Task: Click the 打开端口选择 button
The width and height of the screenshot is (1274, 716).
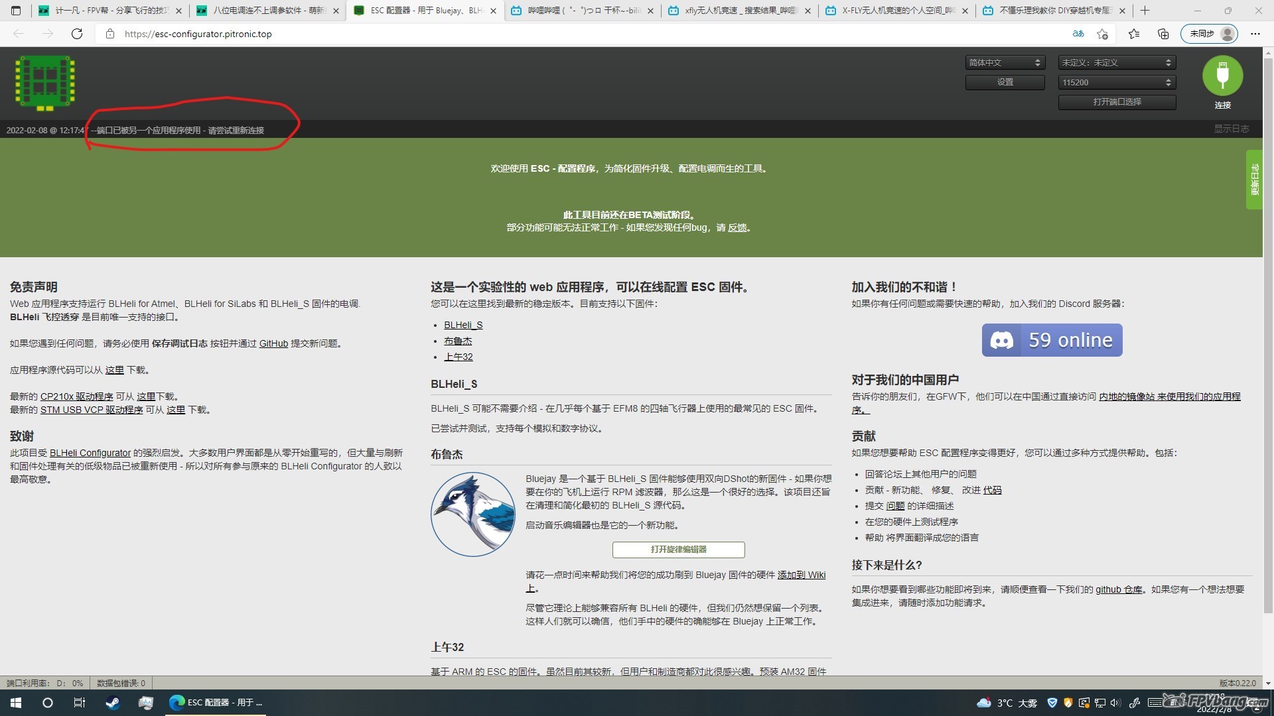Action: click(1117, 102)
